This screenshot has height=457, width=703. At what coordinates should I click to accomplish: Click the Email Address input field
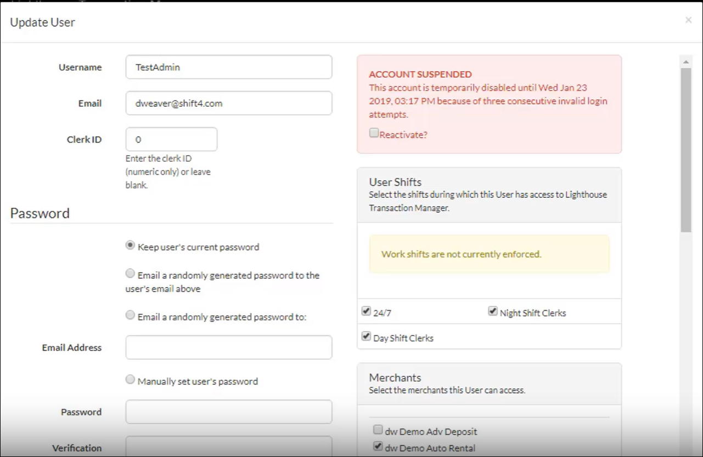(228, 347)
